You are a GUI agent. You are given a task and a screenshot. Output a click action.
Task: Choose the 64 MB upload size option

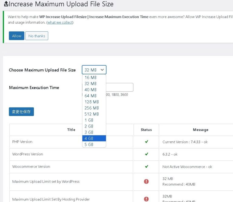click(90, 96)
